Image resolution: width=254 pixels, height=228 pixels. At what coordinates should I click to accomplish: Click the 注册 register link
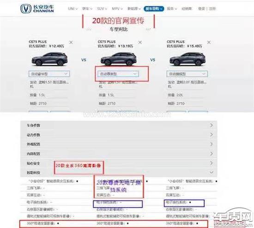click(x=212, y=9)
